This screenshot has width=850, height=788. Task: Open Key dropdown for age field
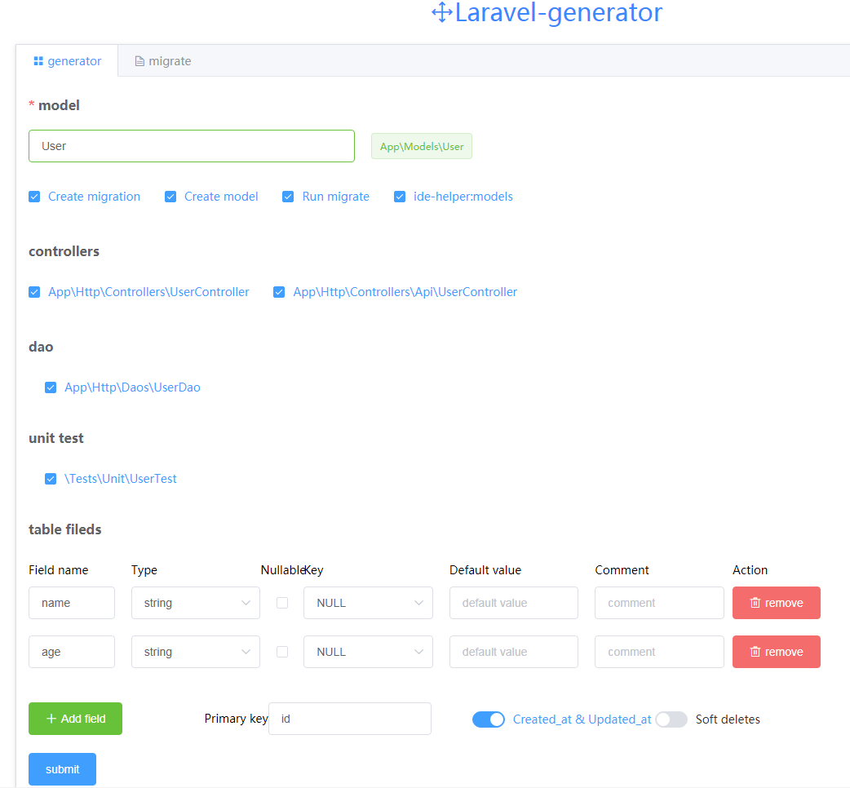pos(368,652)
